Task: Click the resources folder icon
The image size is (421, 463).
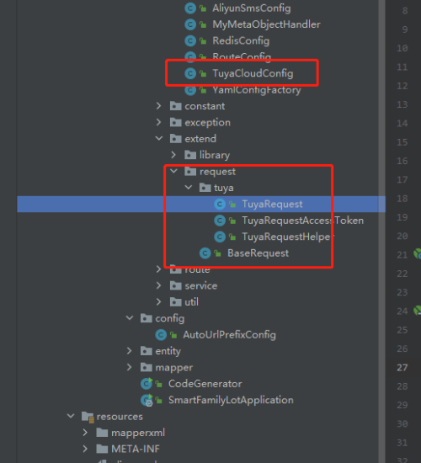Action: point(88,417)
